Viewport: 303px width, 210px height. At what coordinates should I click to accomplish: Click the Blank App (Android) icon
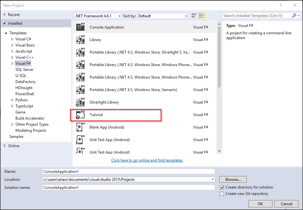pos(80,127)
